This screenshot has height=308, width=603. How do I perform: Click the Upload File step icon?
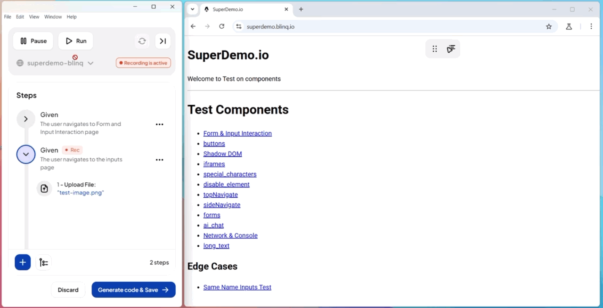pyautogui.click(x=44, y=188)
